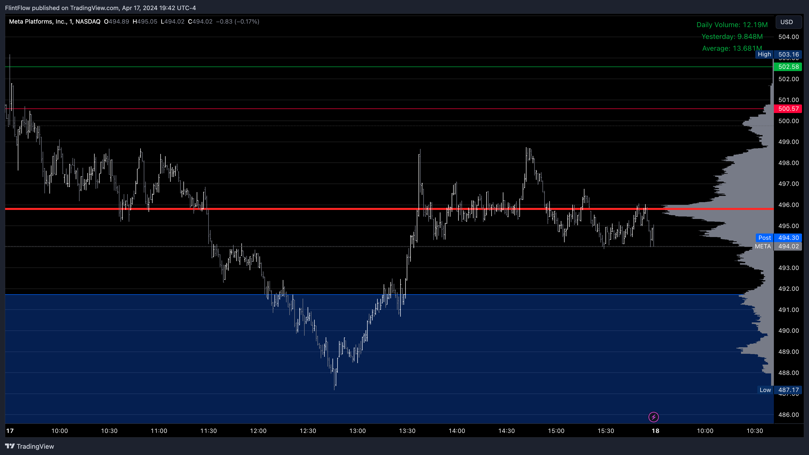Viewport: 809px width, 455px height.
Task: Click the −0.83 (−0.17%) change value
Action: click(237, 22)
